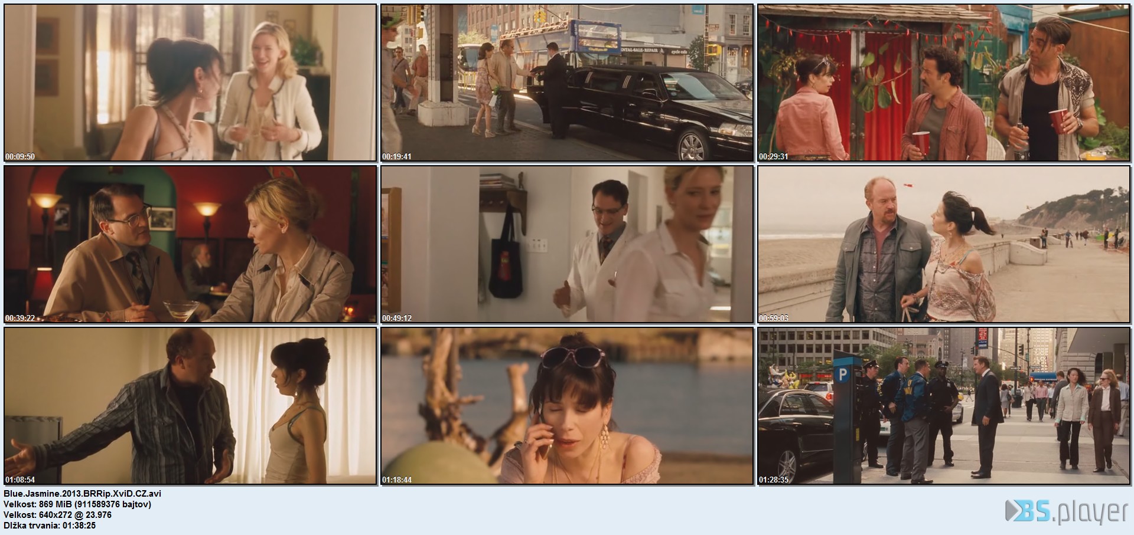This screenshot has width=1134, height=535.
Task: Click the 00:39:22 timestamp label
Action: (20, 319)
